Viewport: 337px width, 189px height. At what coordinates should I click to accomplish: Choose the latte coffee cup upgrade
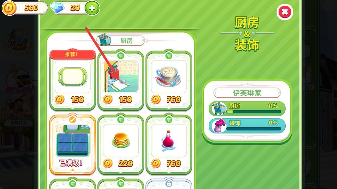(169, 80)
